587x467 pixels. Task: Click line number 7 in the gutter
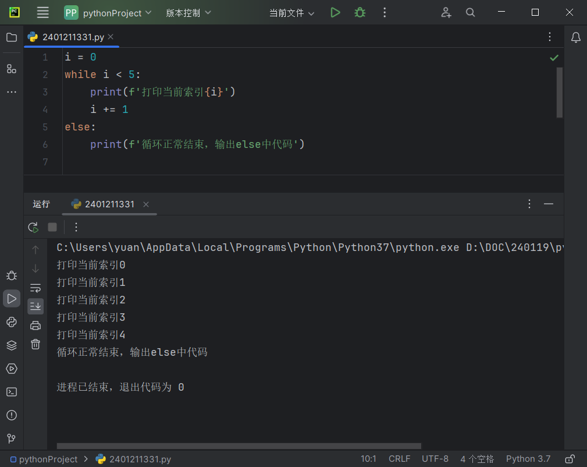(x=45, y=162)
